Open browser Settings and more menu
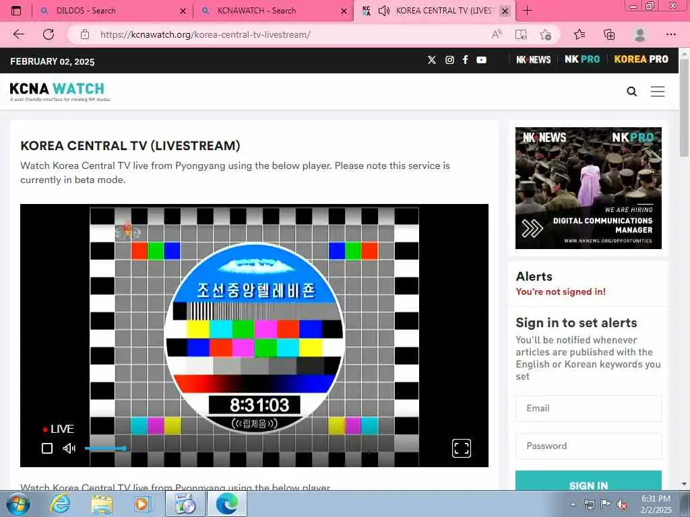The width and height of the screenshot is (690, 517). pos(670,34)
